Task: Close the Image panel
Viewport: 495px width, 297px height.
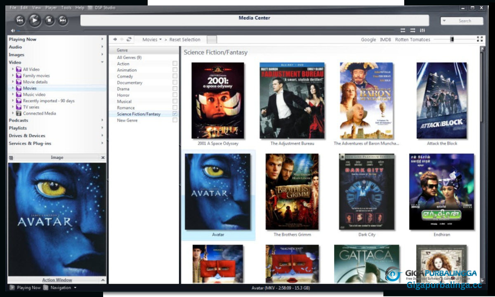Action: (103, 158)
